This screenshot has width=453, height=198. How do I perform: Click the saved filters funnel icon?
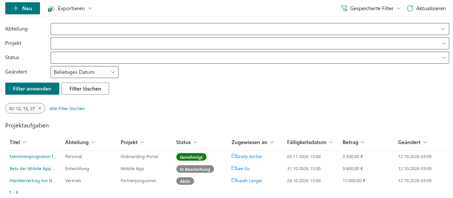(344, 8)
